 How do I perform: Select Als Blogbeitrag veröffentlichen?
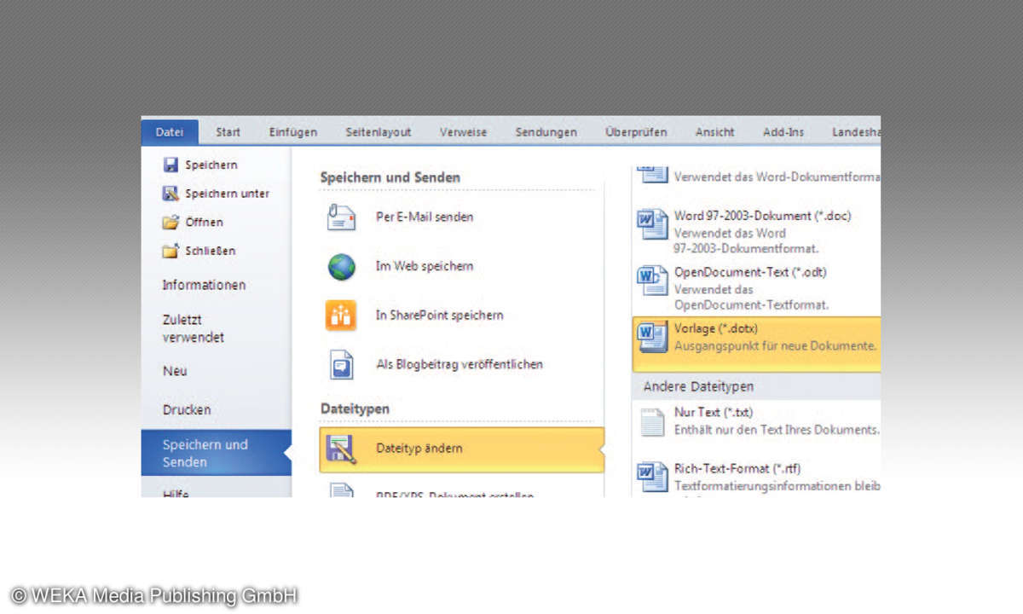[461, 365]
